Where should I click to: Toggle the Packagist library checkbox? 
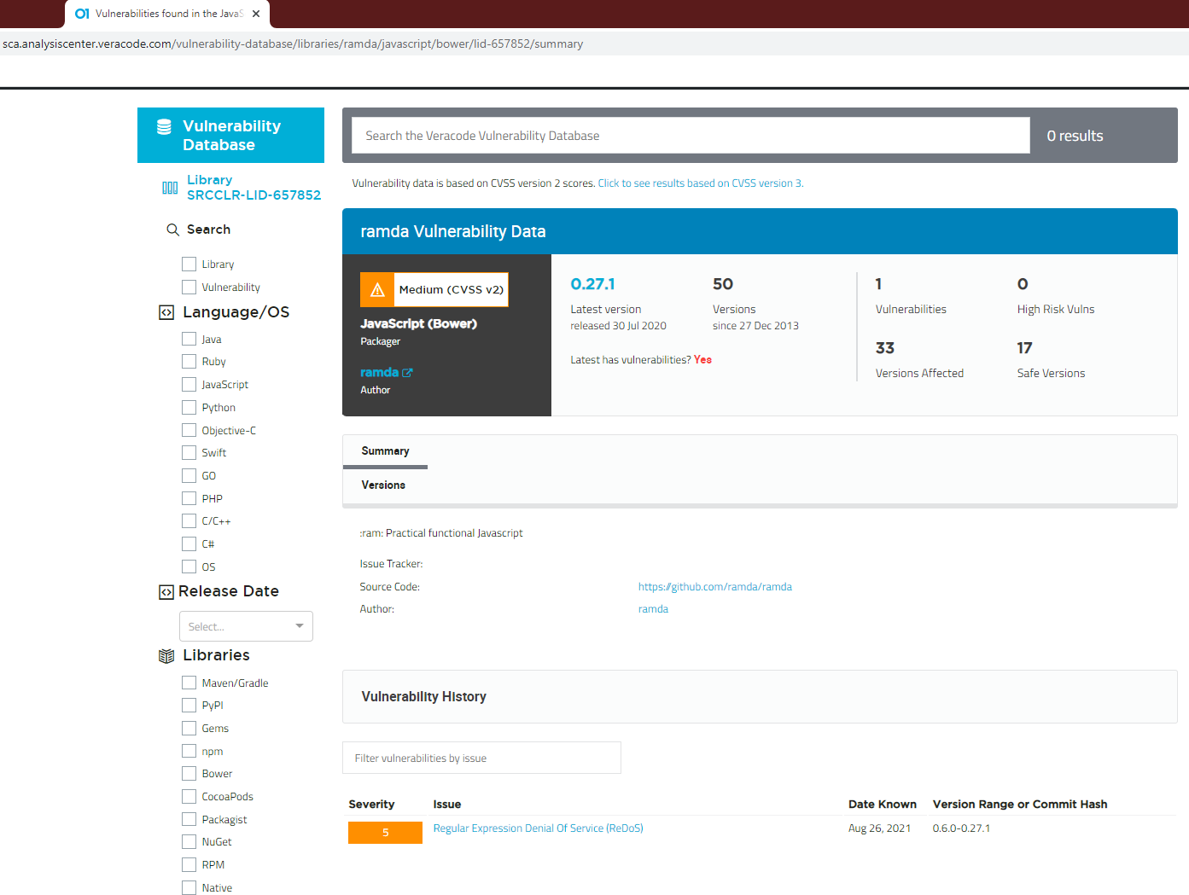click(x=189, y=819)
